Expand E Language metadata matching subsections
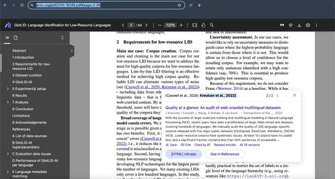The width and height of the screenshot is (335, 179). 8,172
